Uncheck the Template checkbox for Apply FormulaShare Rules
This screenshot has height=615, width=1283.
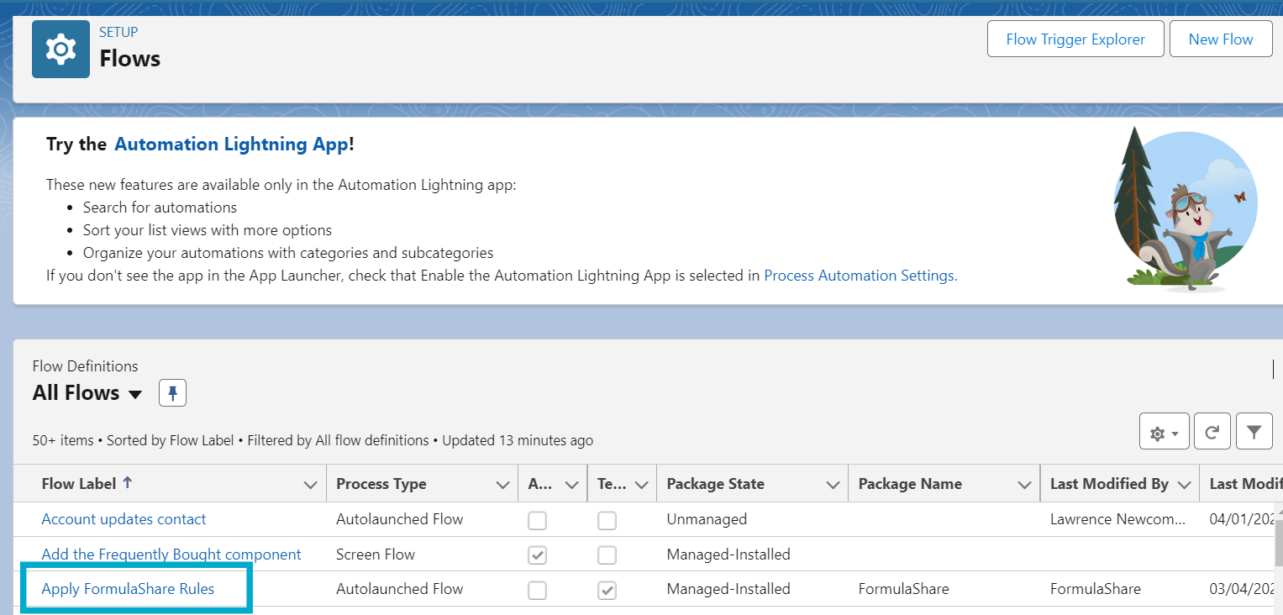(607, 590)
